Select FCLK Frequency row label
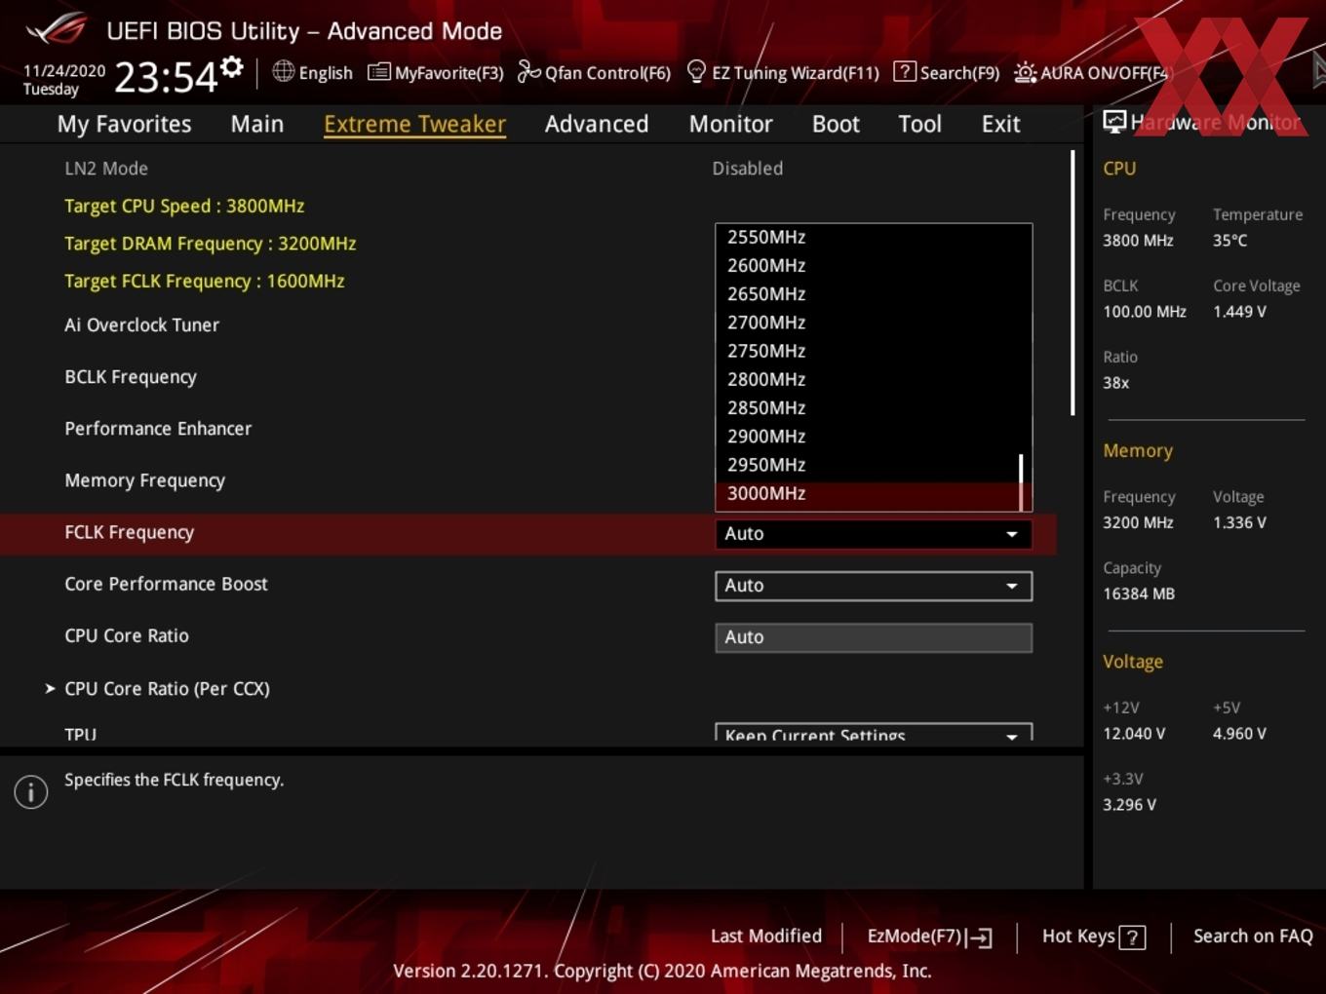The image size is (1326, 994). pyautogui.click(x=129, y=532)
